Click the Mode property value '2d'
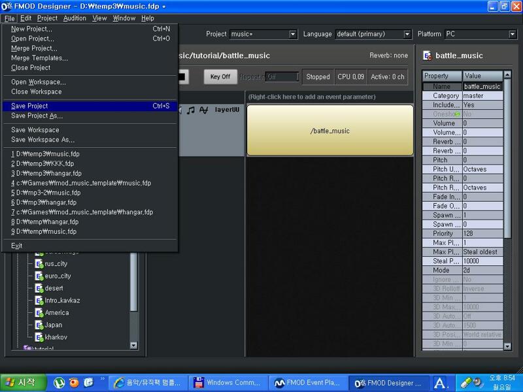The height and width of the screenshot is (392, 523). click(x=482, y=270)
